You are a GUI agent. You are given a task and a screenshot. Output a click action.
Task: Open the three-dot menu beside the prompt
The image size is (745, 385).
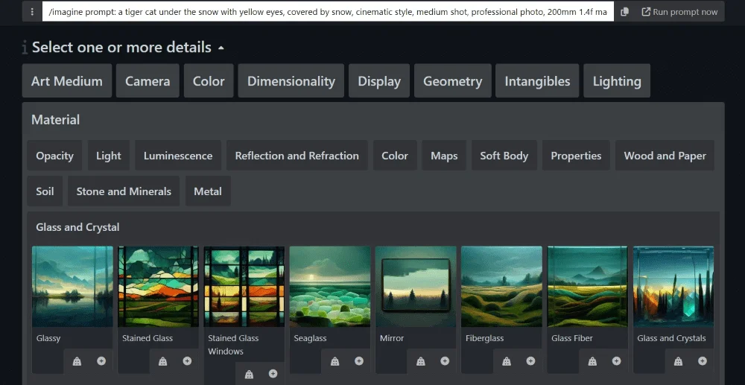tap(32, 12)
